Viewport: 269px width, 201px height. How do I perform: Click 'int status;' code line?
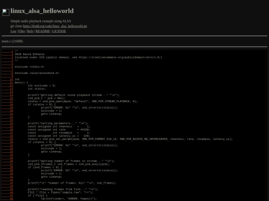pos(37,89)
